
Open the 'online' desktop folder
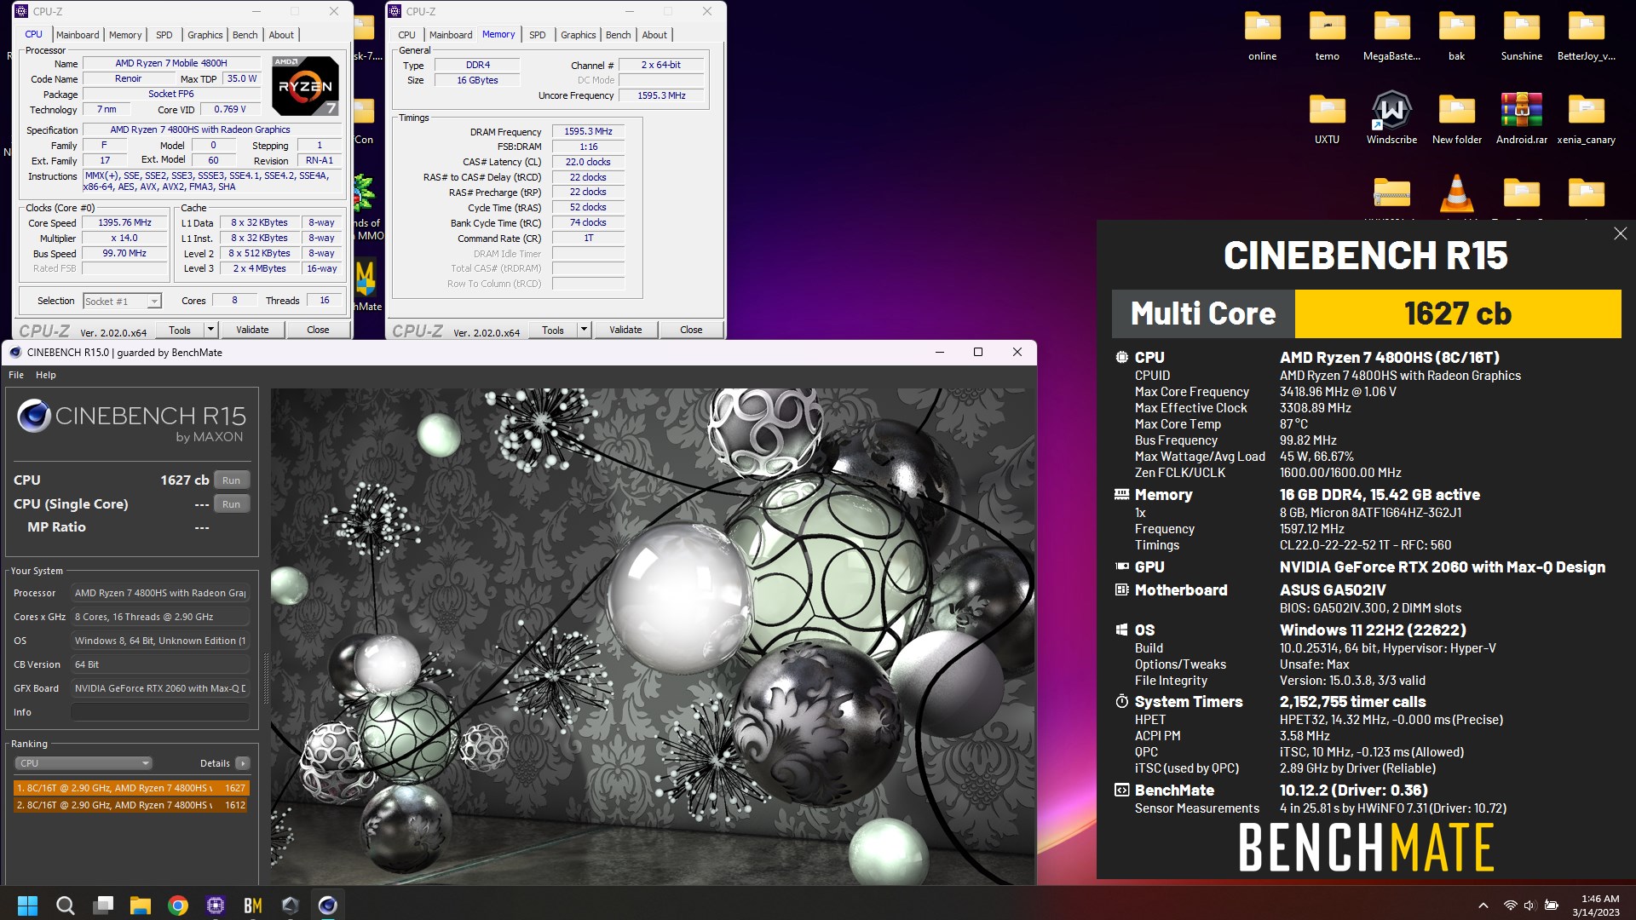click(1262, 36)
